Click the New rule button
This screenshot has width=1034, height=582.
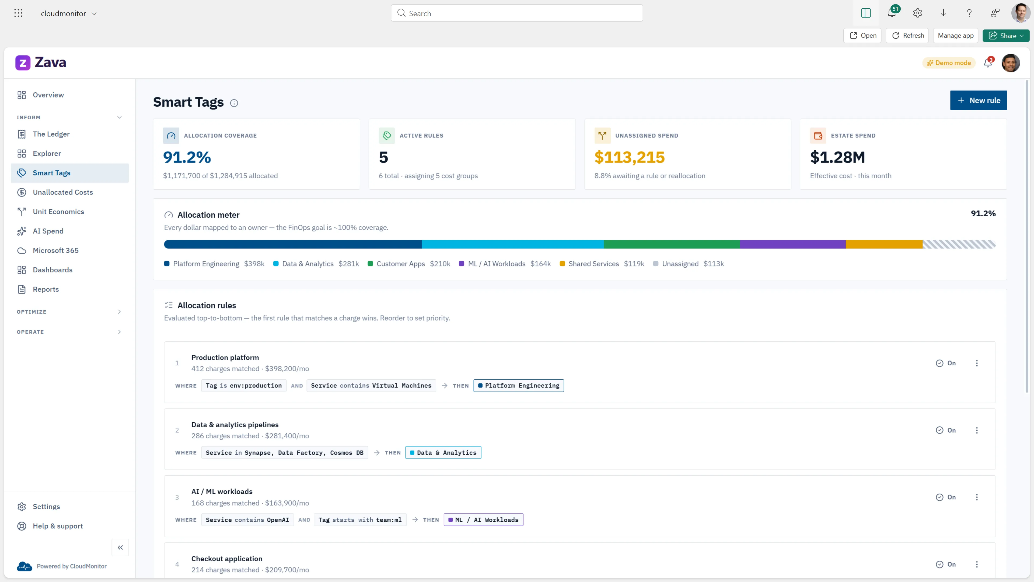(x=978, y=101)
